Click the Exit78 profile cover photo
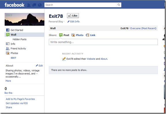This screenshot has height=114, width=166. (x=24, y=19)
